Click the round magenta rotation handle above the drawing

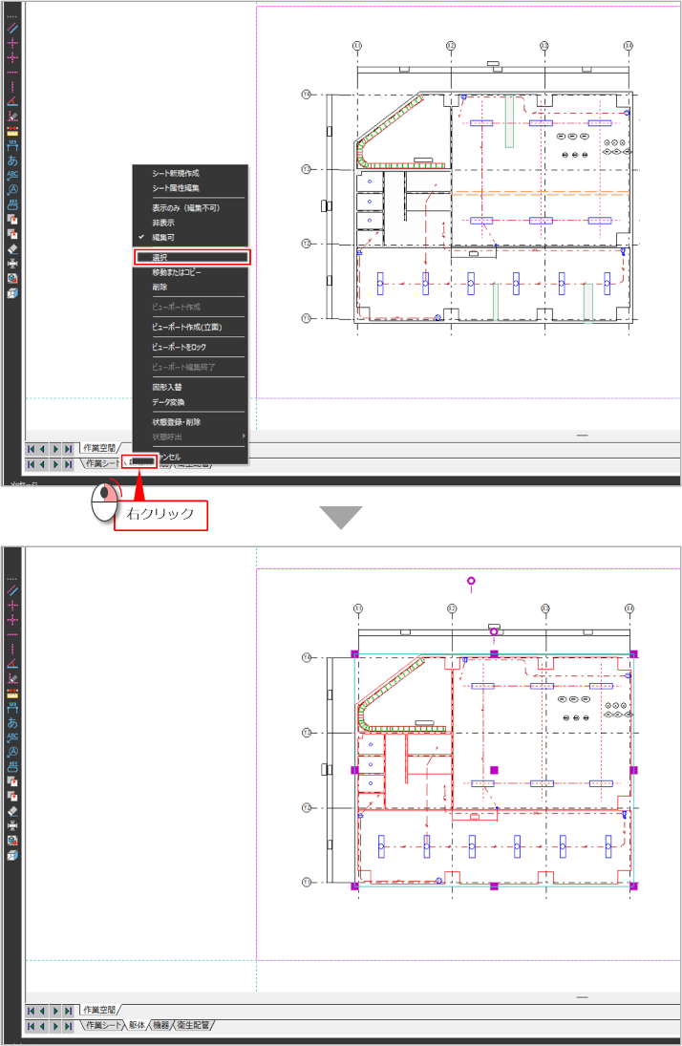coord(470,581)
